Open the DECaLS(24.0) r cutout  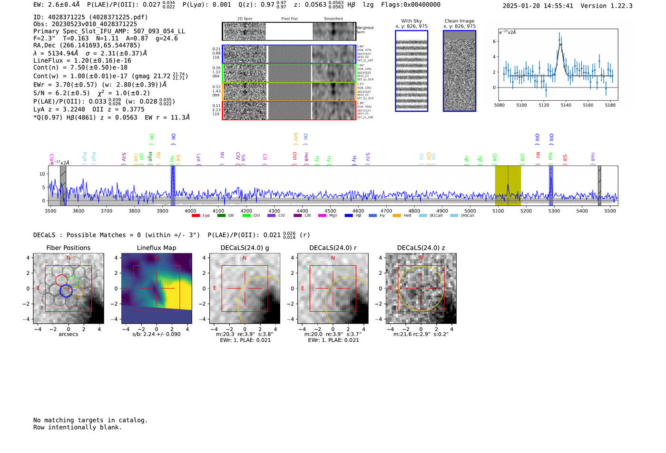333,289
